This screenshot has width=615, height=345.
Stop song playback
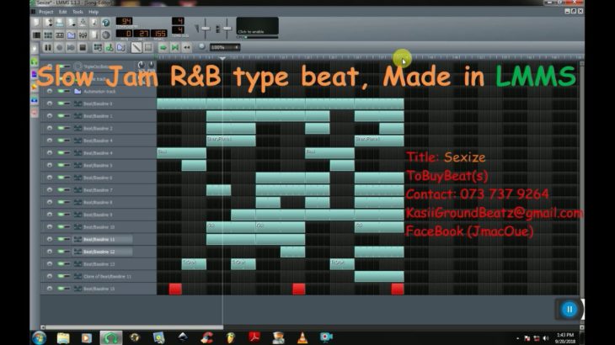tap(83, 48)
